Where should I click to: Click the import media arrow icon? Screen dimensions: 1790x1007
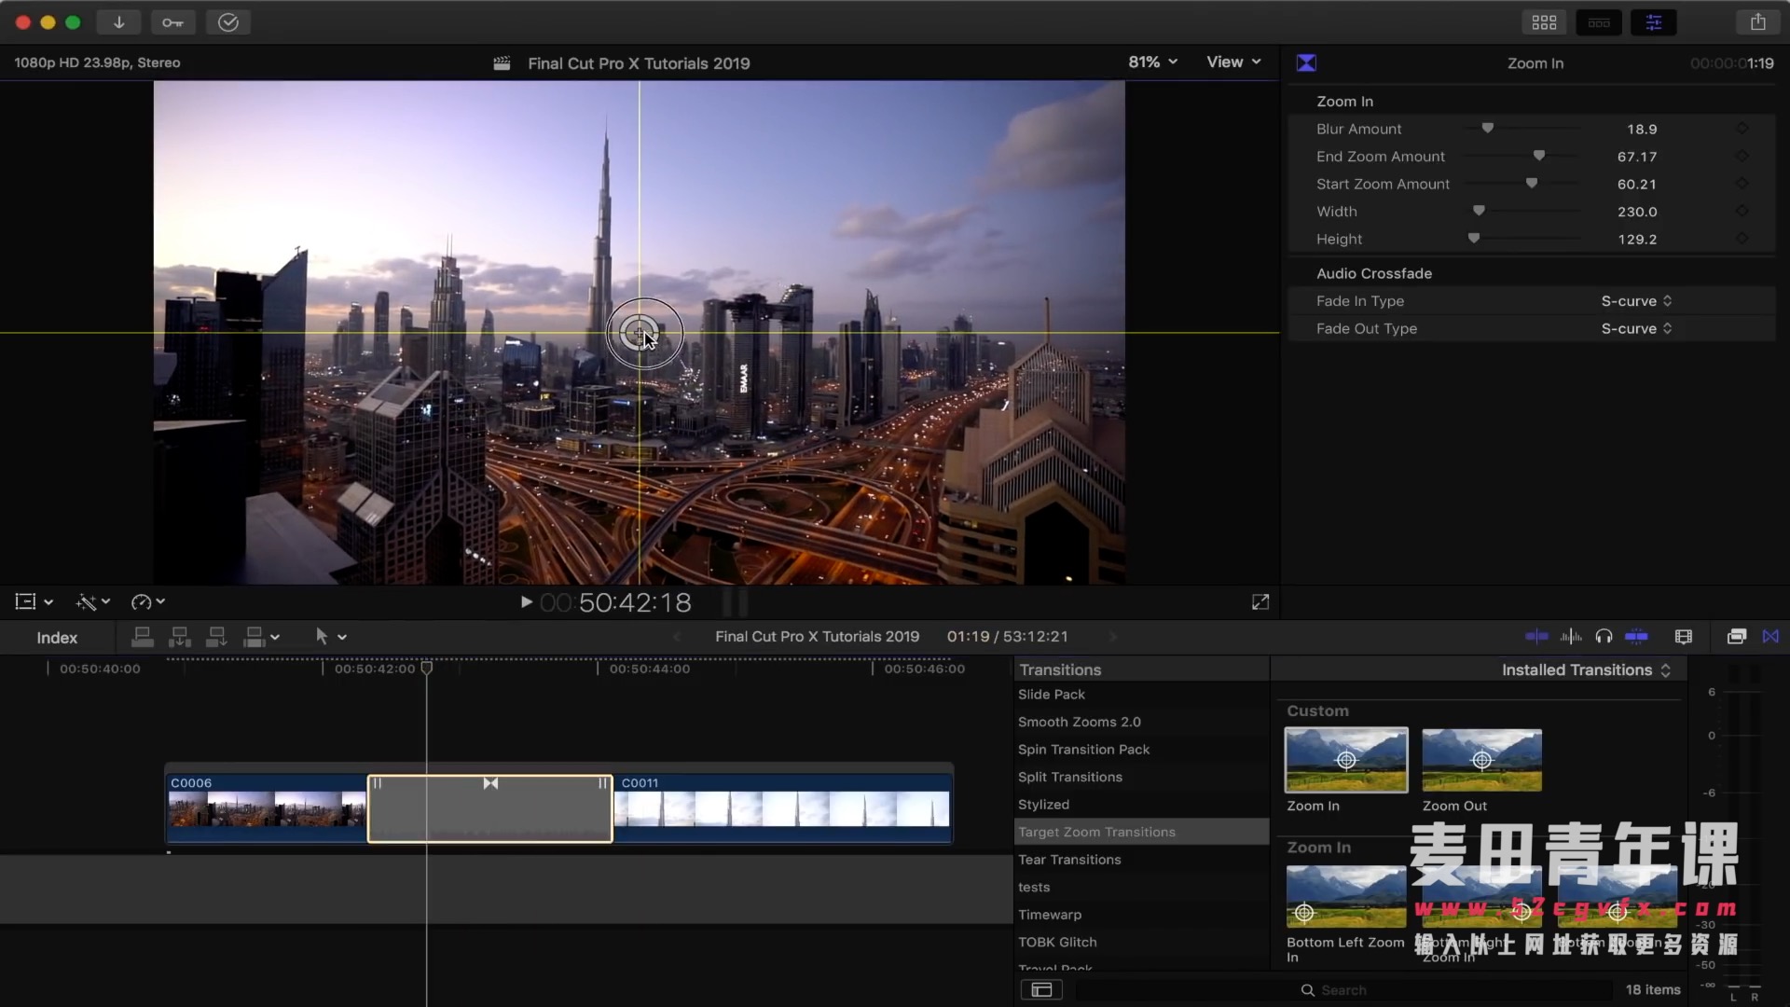pyautogui.click(x=118, y=22)
